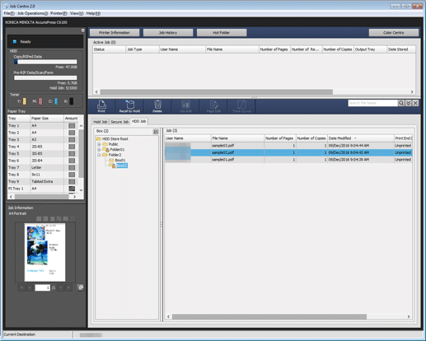Click the Search File Name field

[372, 103]
